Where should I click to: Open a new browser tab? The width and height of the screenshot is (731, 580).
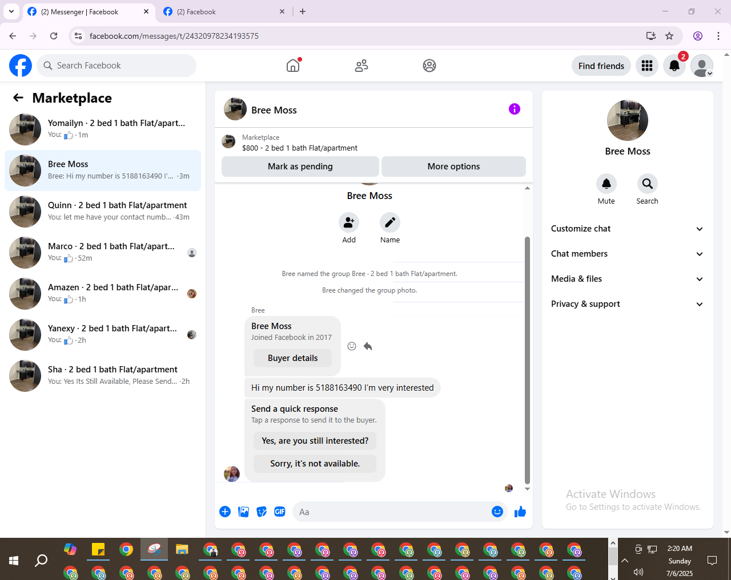point(303,11)
